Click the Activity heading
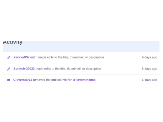Screen dimensions: 163x122 click(x=13, y=42)
